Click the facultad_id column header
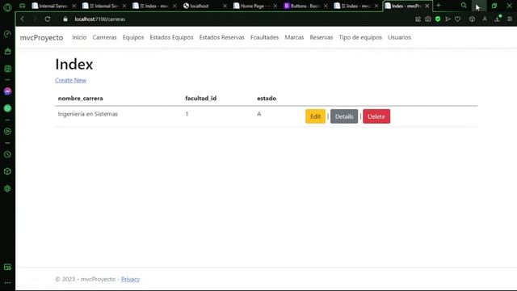 pyautogui.click(x=201, y=99)
